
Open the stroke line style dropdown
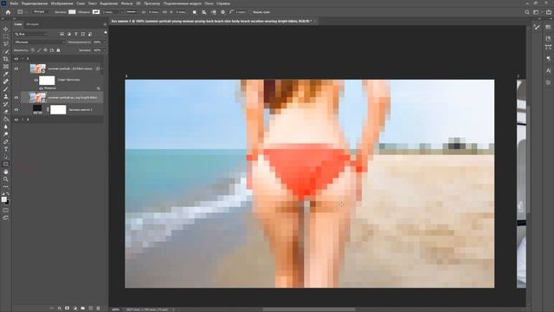coord(132,12)
